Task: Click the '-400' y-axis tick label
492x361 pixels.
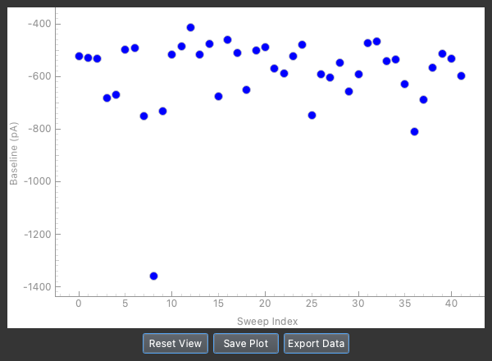Action: 39,24
